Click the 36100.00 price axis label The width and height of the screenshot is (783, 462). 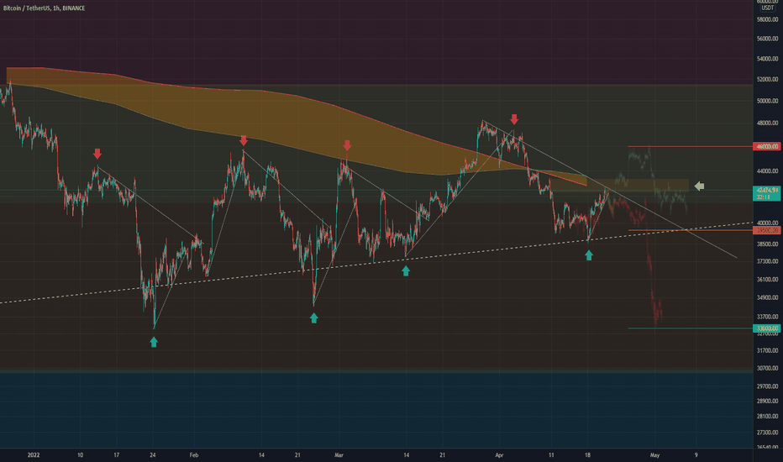(x=768, y=280)
